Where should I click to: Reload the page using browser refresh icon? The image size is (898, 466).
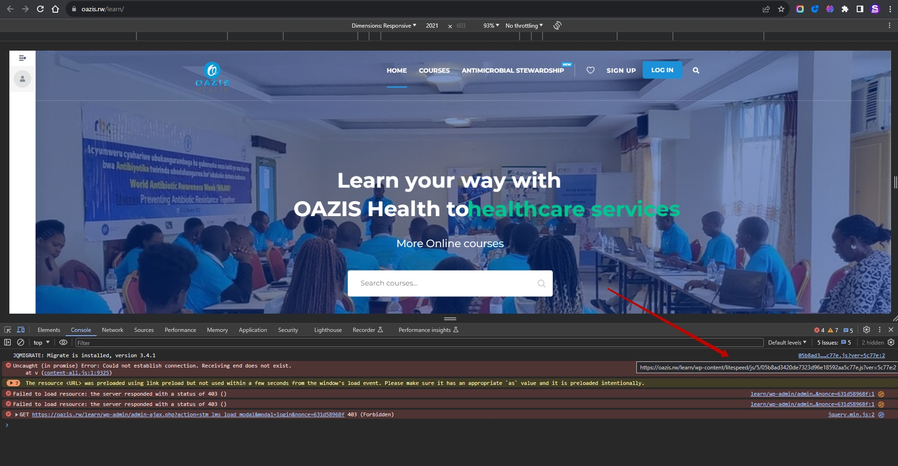click(x=40, y=9)
